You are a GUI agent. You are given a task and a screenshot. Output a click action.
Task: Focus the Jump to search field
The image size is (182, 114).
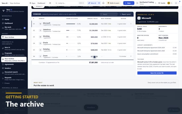[x=69, y=3]
